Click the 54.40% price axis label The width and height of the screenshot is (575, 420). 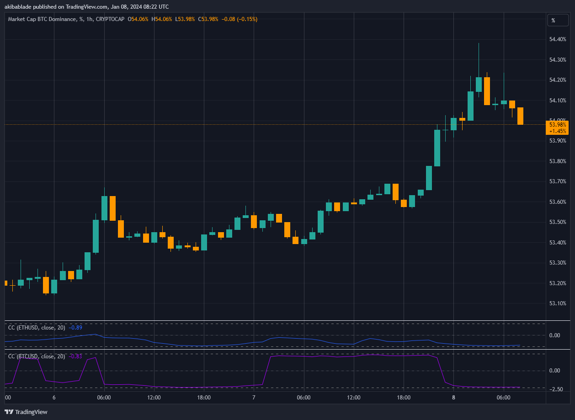pos(557,39)
